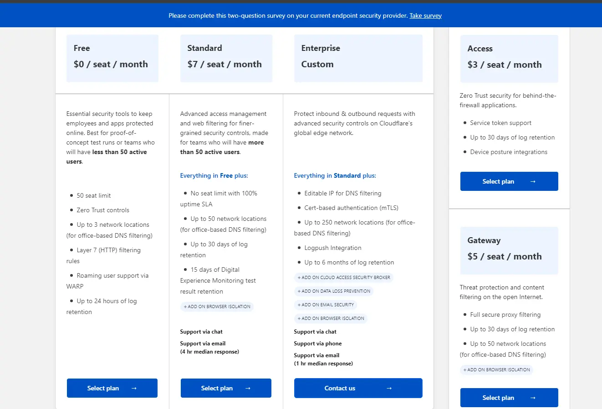Click '15 days of Digital Experience Monitoring' bullet
Image resolution: width=602 pixels, height=409 pixels.
[x=218, y=280]
